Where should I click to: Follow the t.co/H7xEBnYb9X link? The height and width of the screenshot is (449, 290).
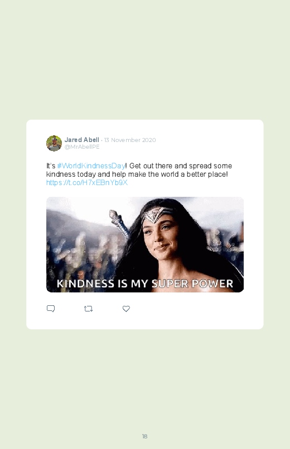click(x=87, y=183)
